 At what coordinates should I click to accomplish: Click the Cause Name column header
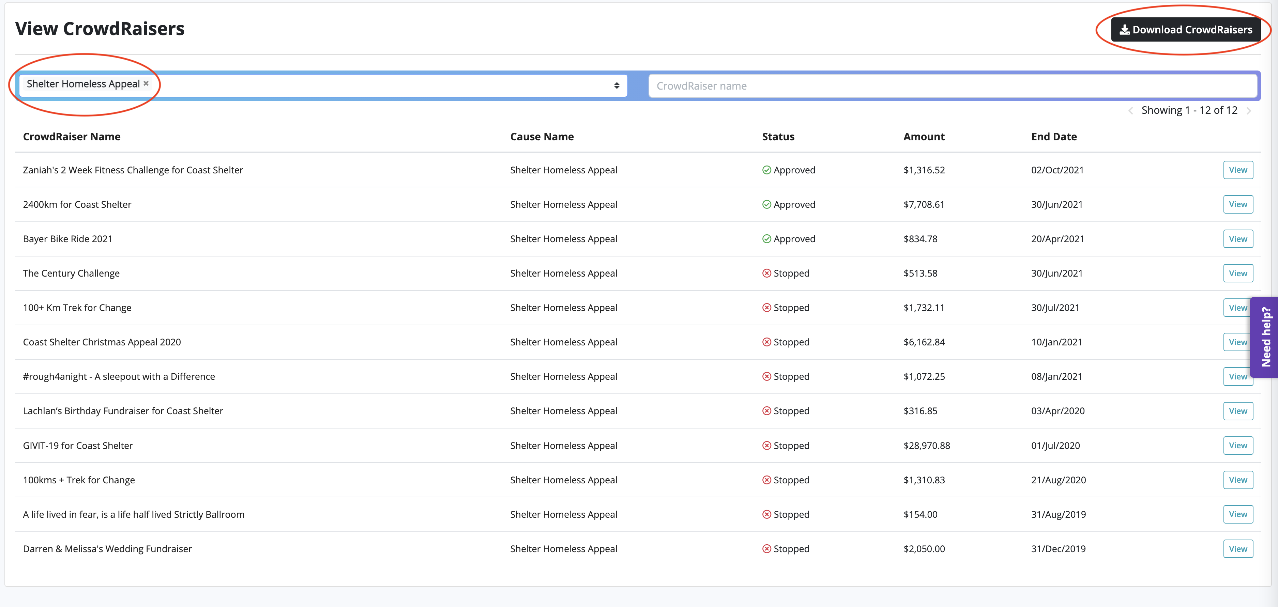click(x=542, y=137)
